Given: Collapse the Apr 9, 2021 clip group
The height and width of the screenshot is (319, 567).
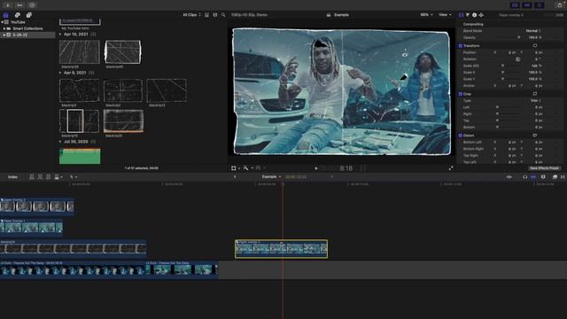Looking at the screenshot, I should point(60,73).
